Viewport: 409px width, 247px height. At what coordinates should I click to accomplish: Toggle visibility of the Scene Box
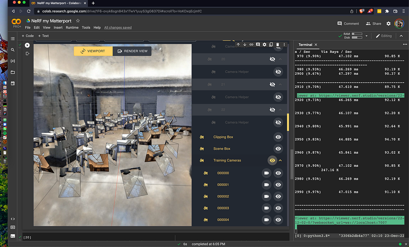(x=278, y=149)
